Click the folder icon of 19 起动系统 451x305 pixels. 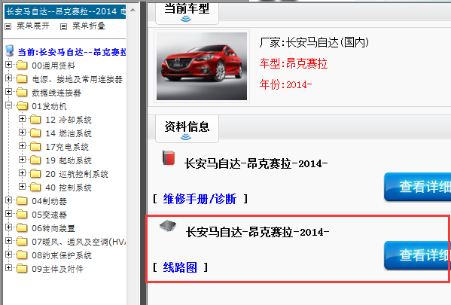click(x=35, y=160)
